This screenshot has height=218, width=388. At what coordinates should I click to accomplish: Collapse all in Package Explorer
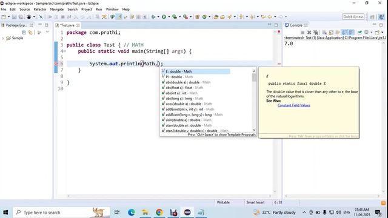[x=24, y=33]
